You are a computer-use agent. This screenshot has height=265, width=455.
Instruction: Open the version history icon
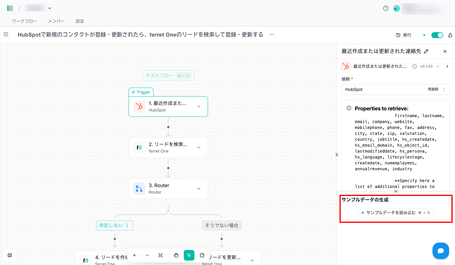[x=450, y=35]
